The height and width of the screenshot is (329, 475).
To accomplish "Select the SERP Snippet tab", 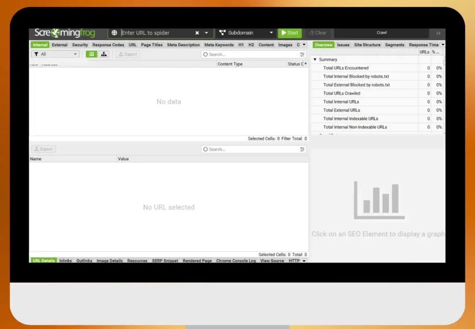I will [x=165, y=261].
